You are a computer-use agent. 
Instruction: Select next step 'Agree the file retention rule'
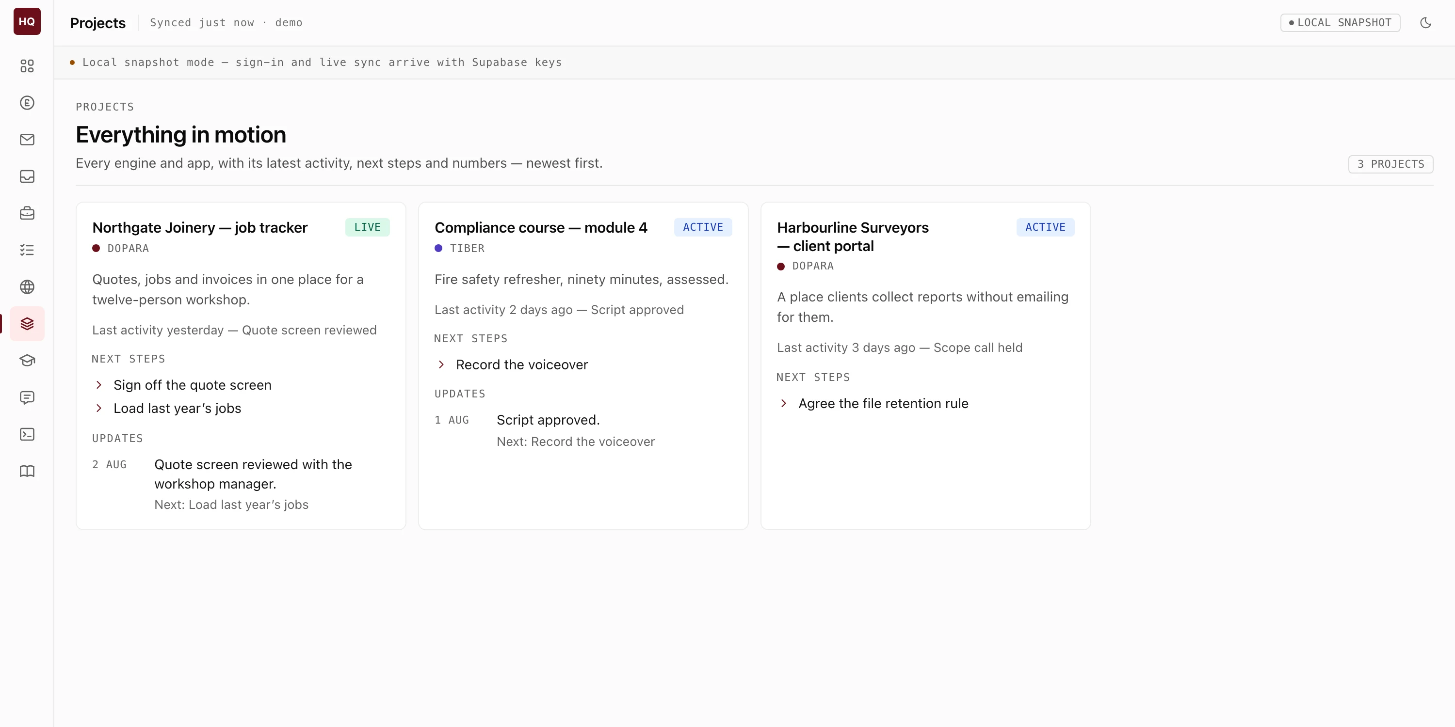pyautogui.click(x=883, y=404)
